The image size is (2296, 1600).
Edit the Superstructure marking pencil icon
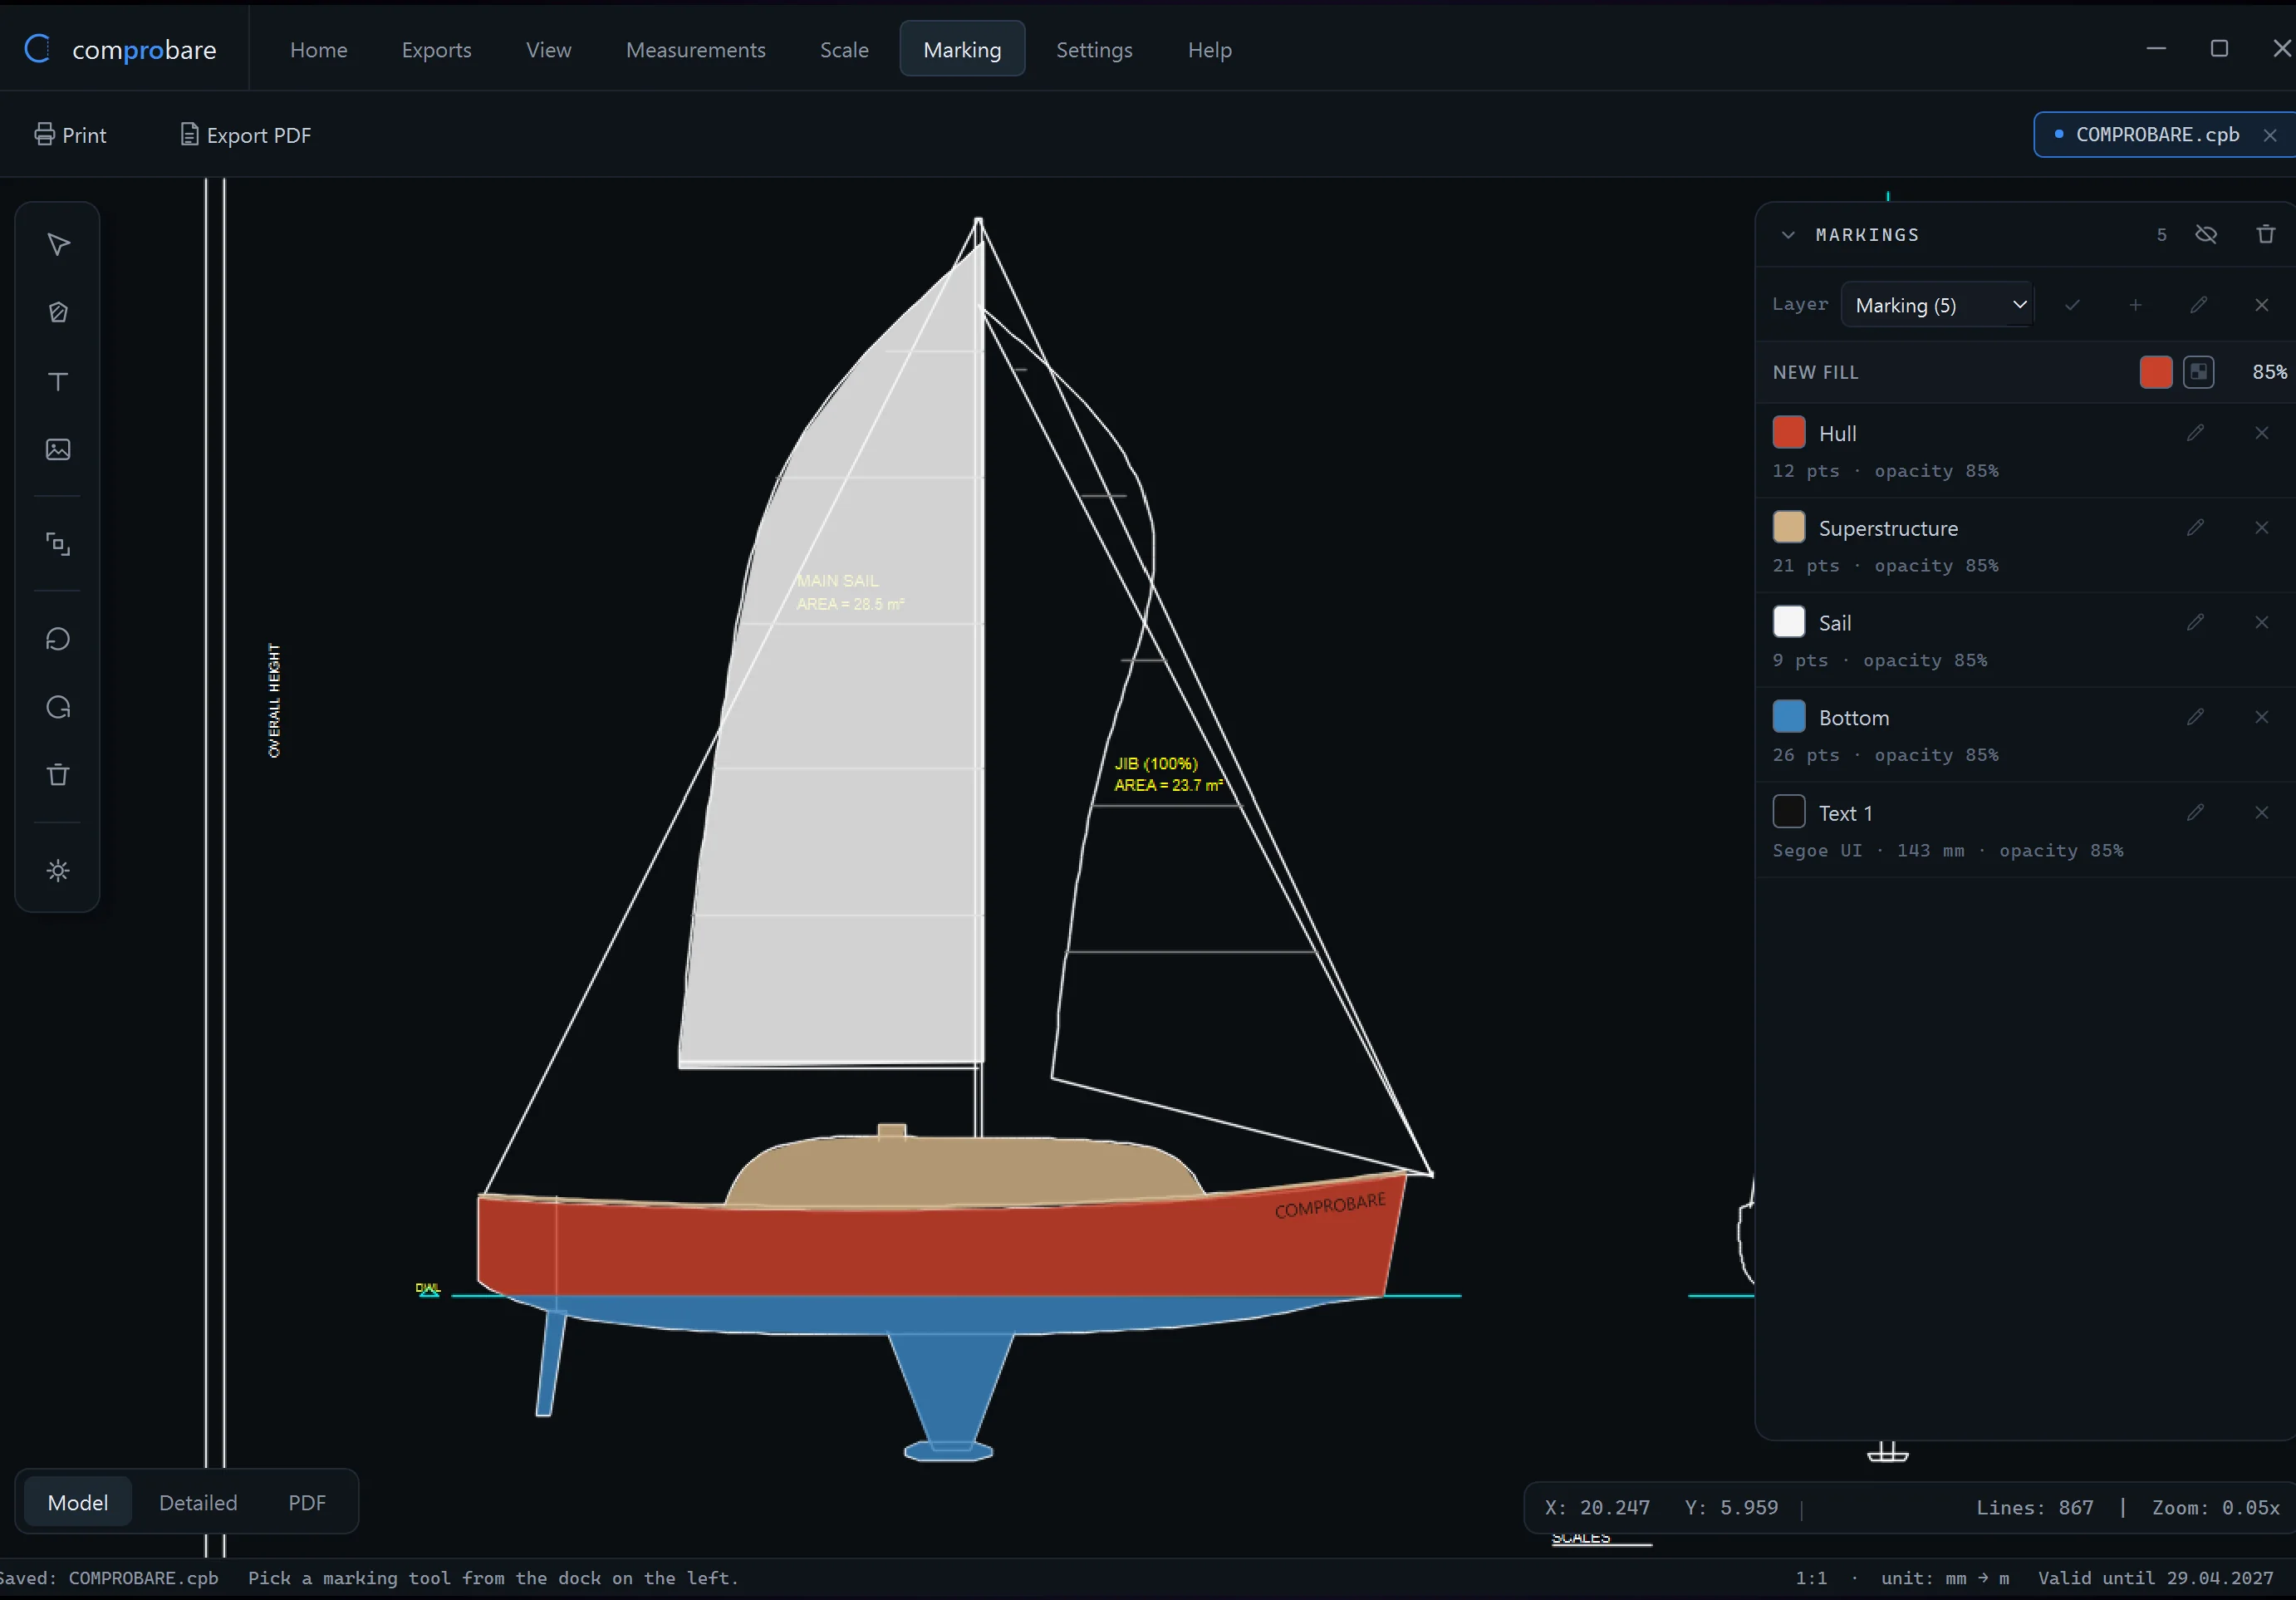coord(2195,527)
